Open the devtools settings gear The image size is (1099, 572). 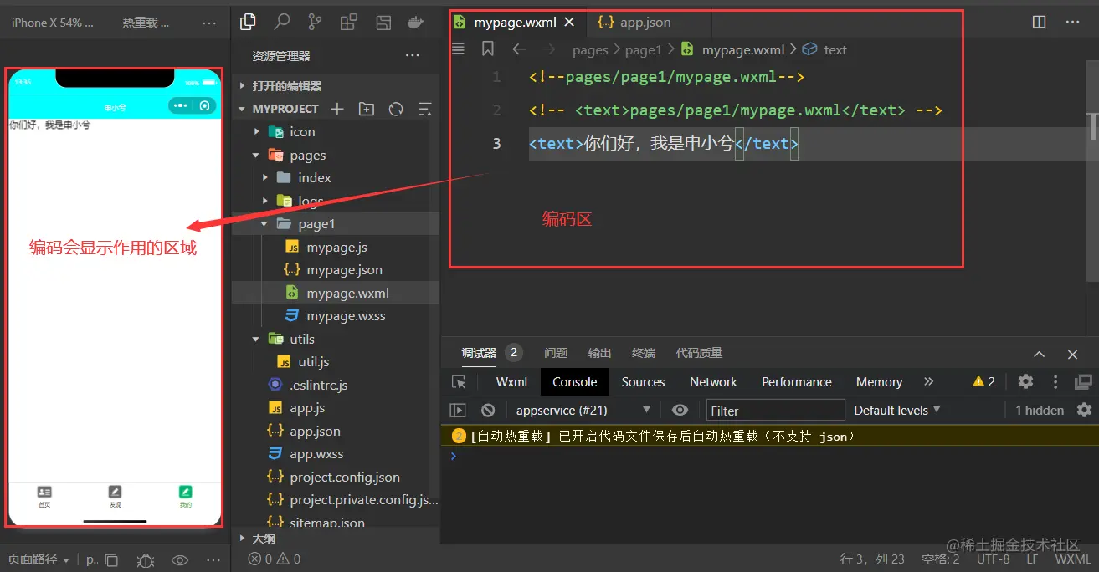[1025, 382]
